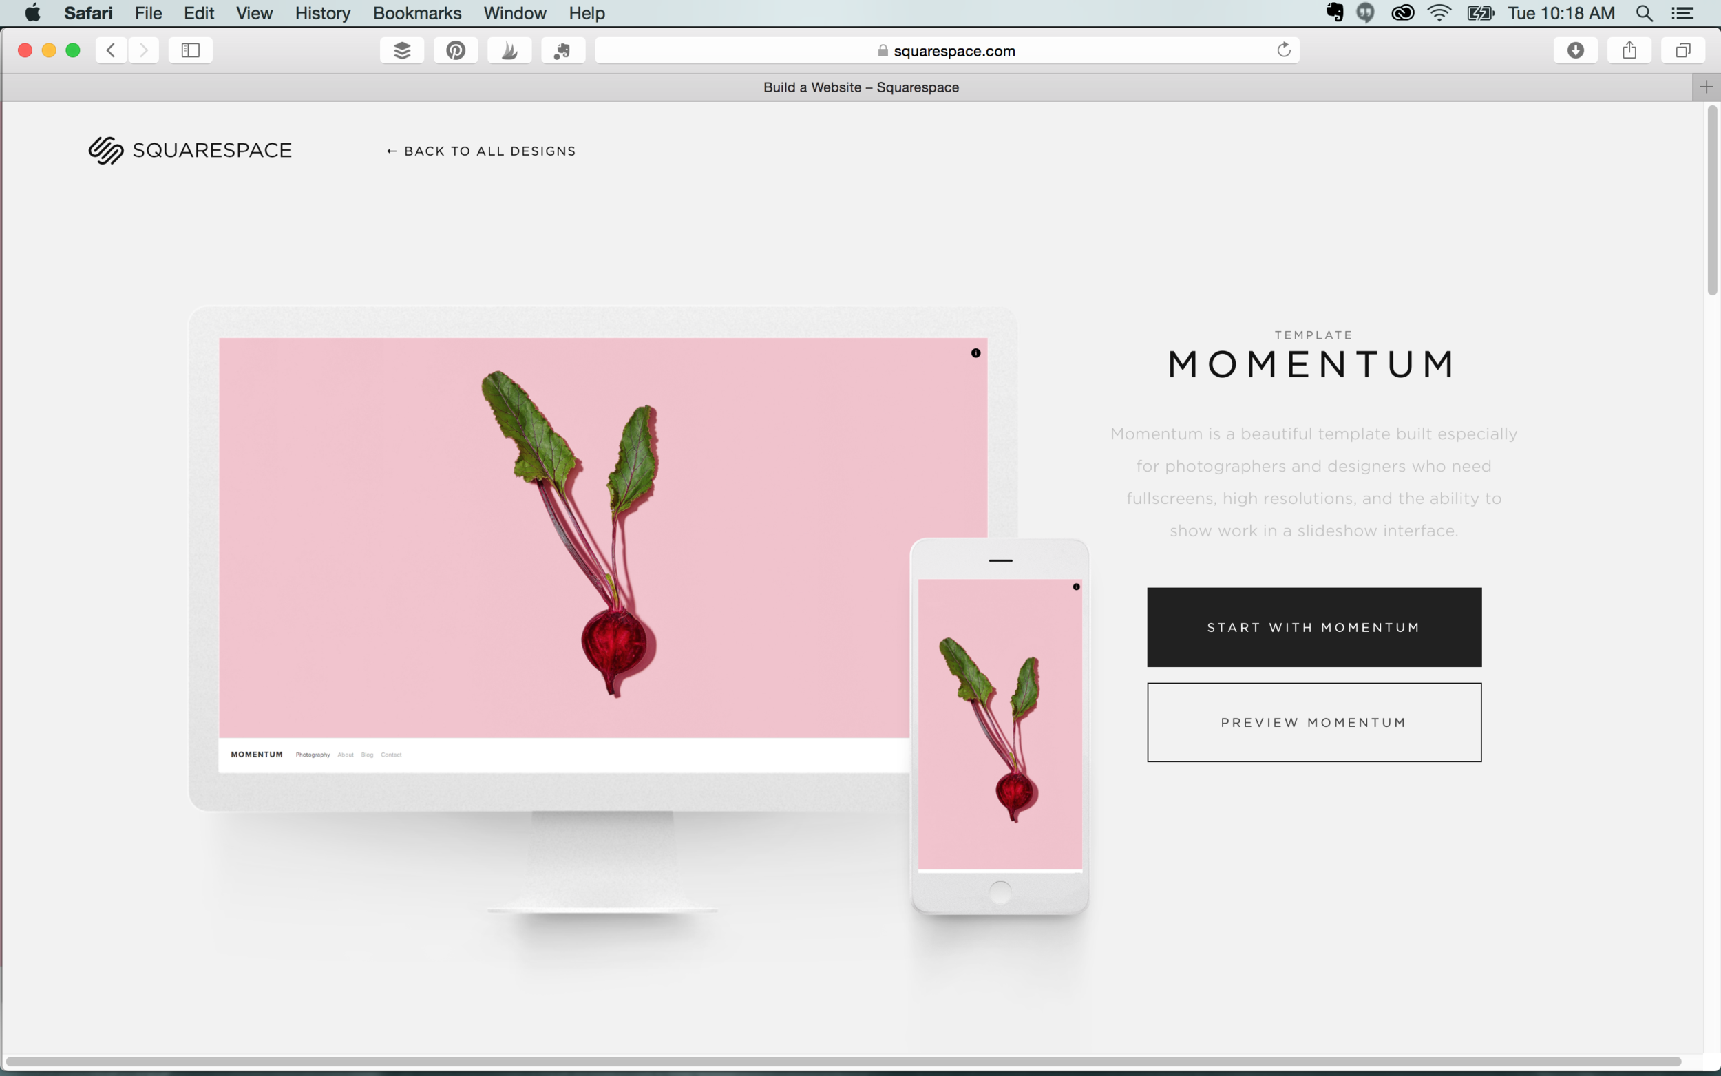Toggle the Safari sidebar button
Image resolution: width=1721 pixels, height=1076 pixels.
coord(191,50)
